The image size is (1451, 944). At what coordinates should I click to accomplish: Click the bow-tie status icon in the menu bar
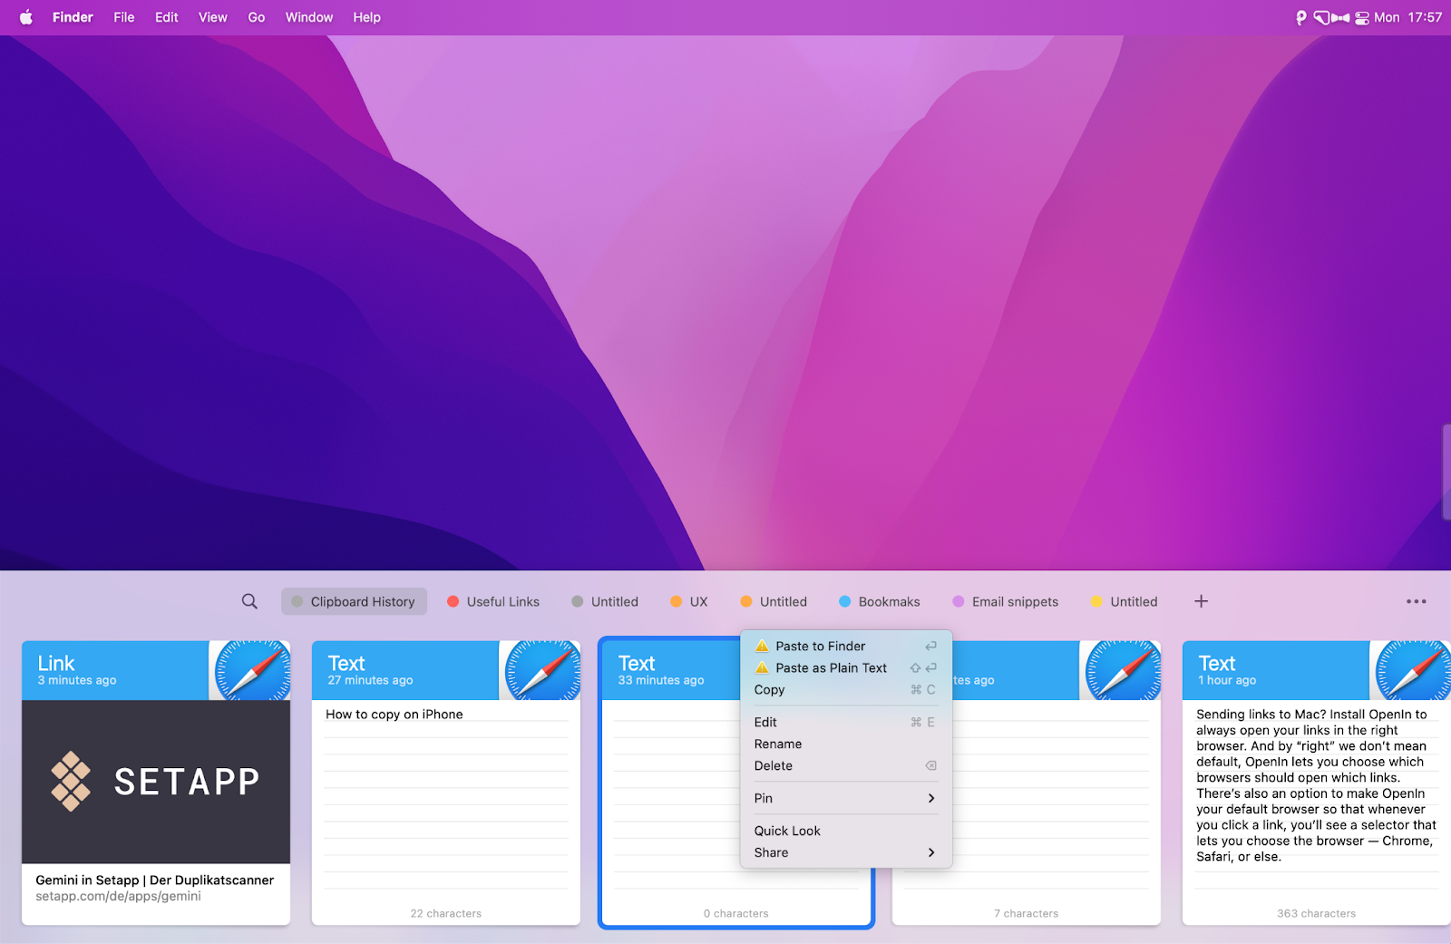click(1340, 16)
